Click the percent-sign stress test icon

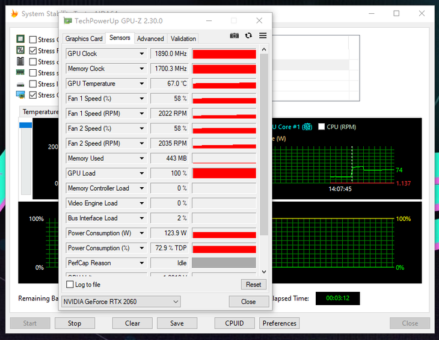pos(20,51)
